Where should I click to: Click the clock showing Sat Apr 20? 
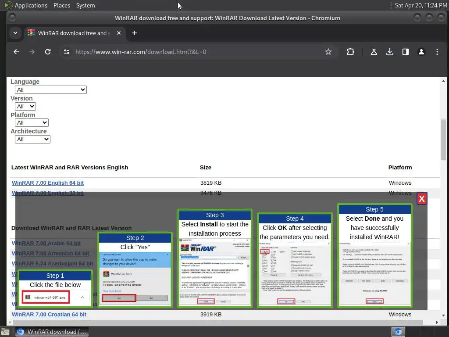coord(420,5)
